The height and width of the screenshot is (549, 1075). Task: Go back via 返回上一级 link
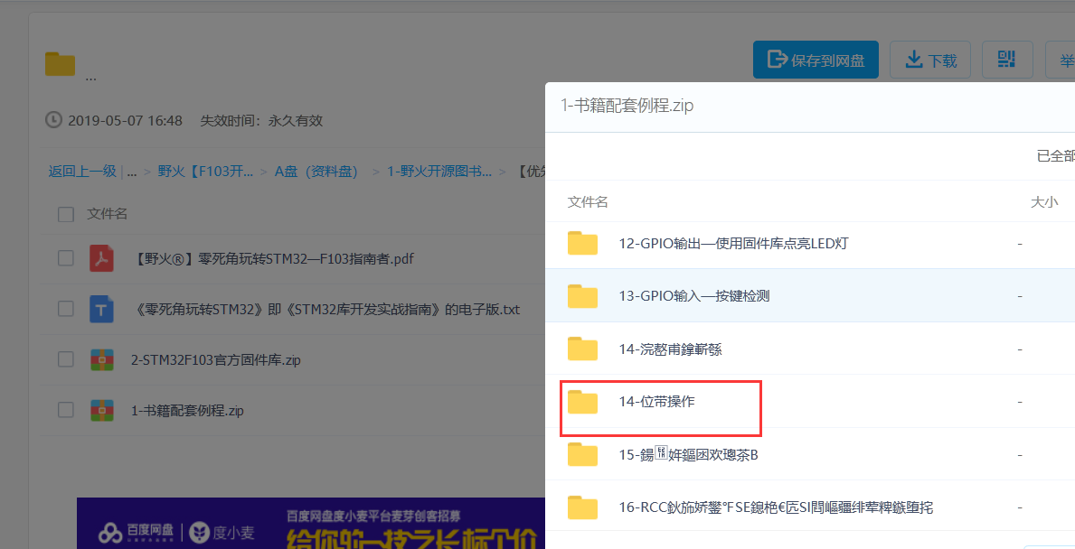(82, 171)
